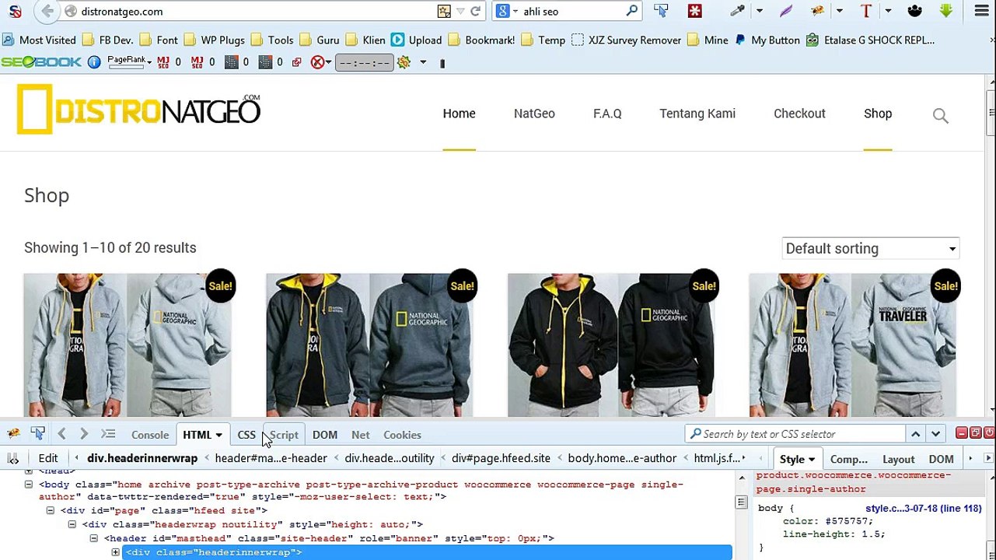Viewport: 996px width, 560px height.
Task: Click the gear icon in SEO toolbar
Action: (x=404, y=62)
